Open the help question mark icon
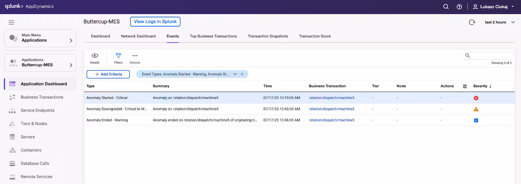The width and height of the screenshot is (521, 184). pos(459,6)
